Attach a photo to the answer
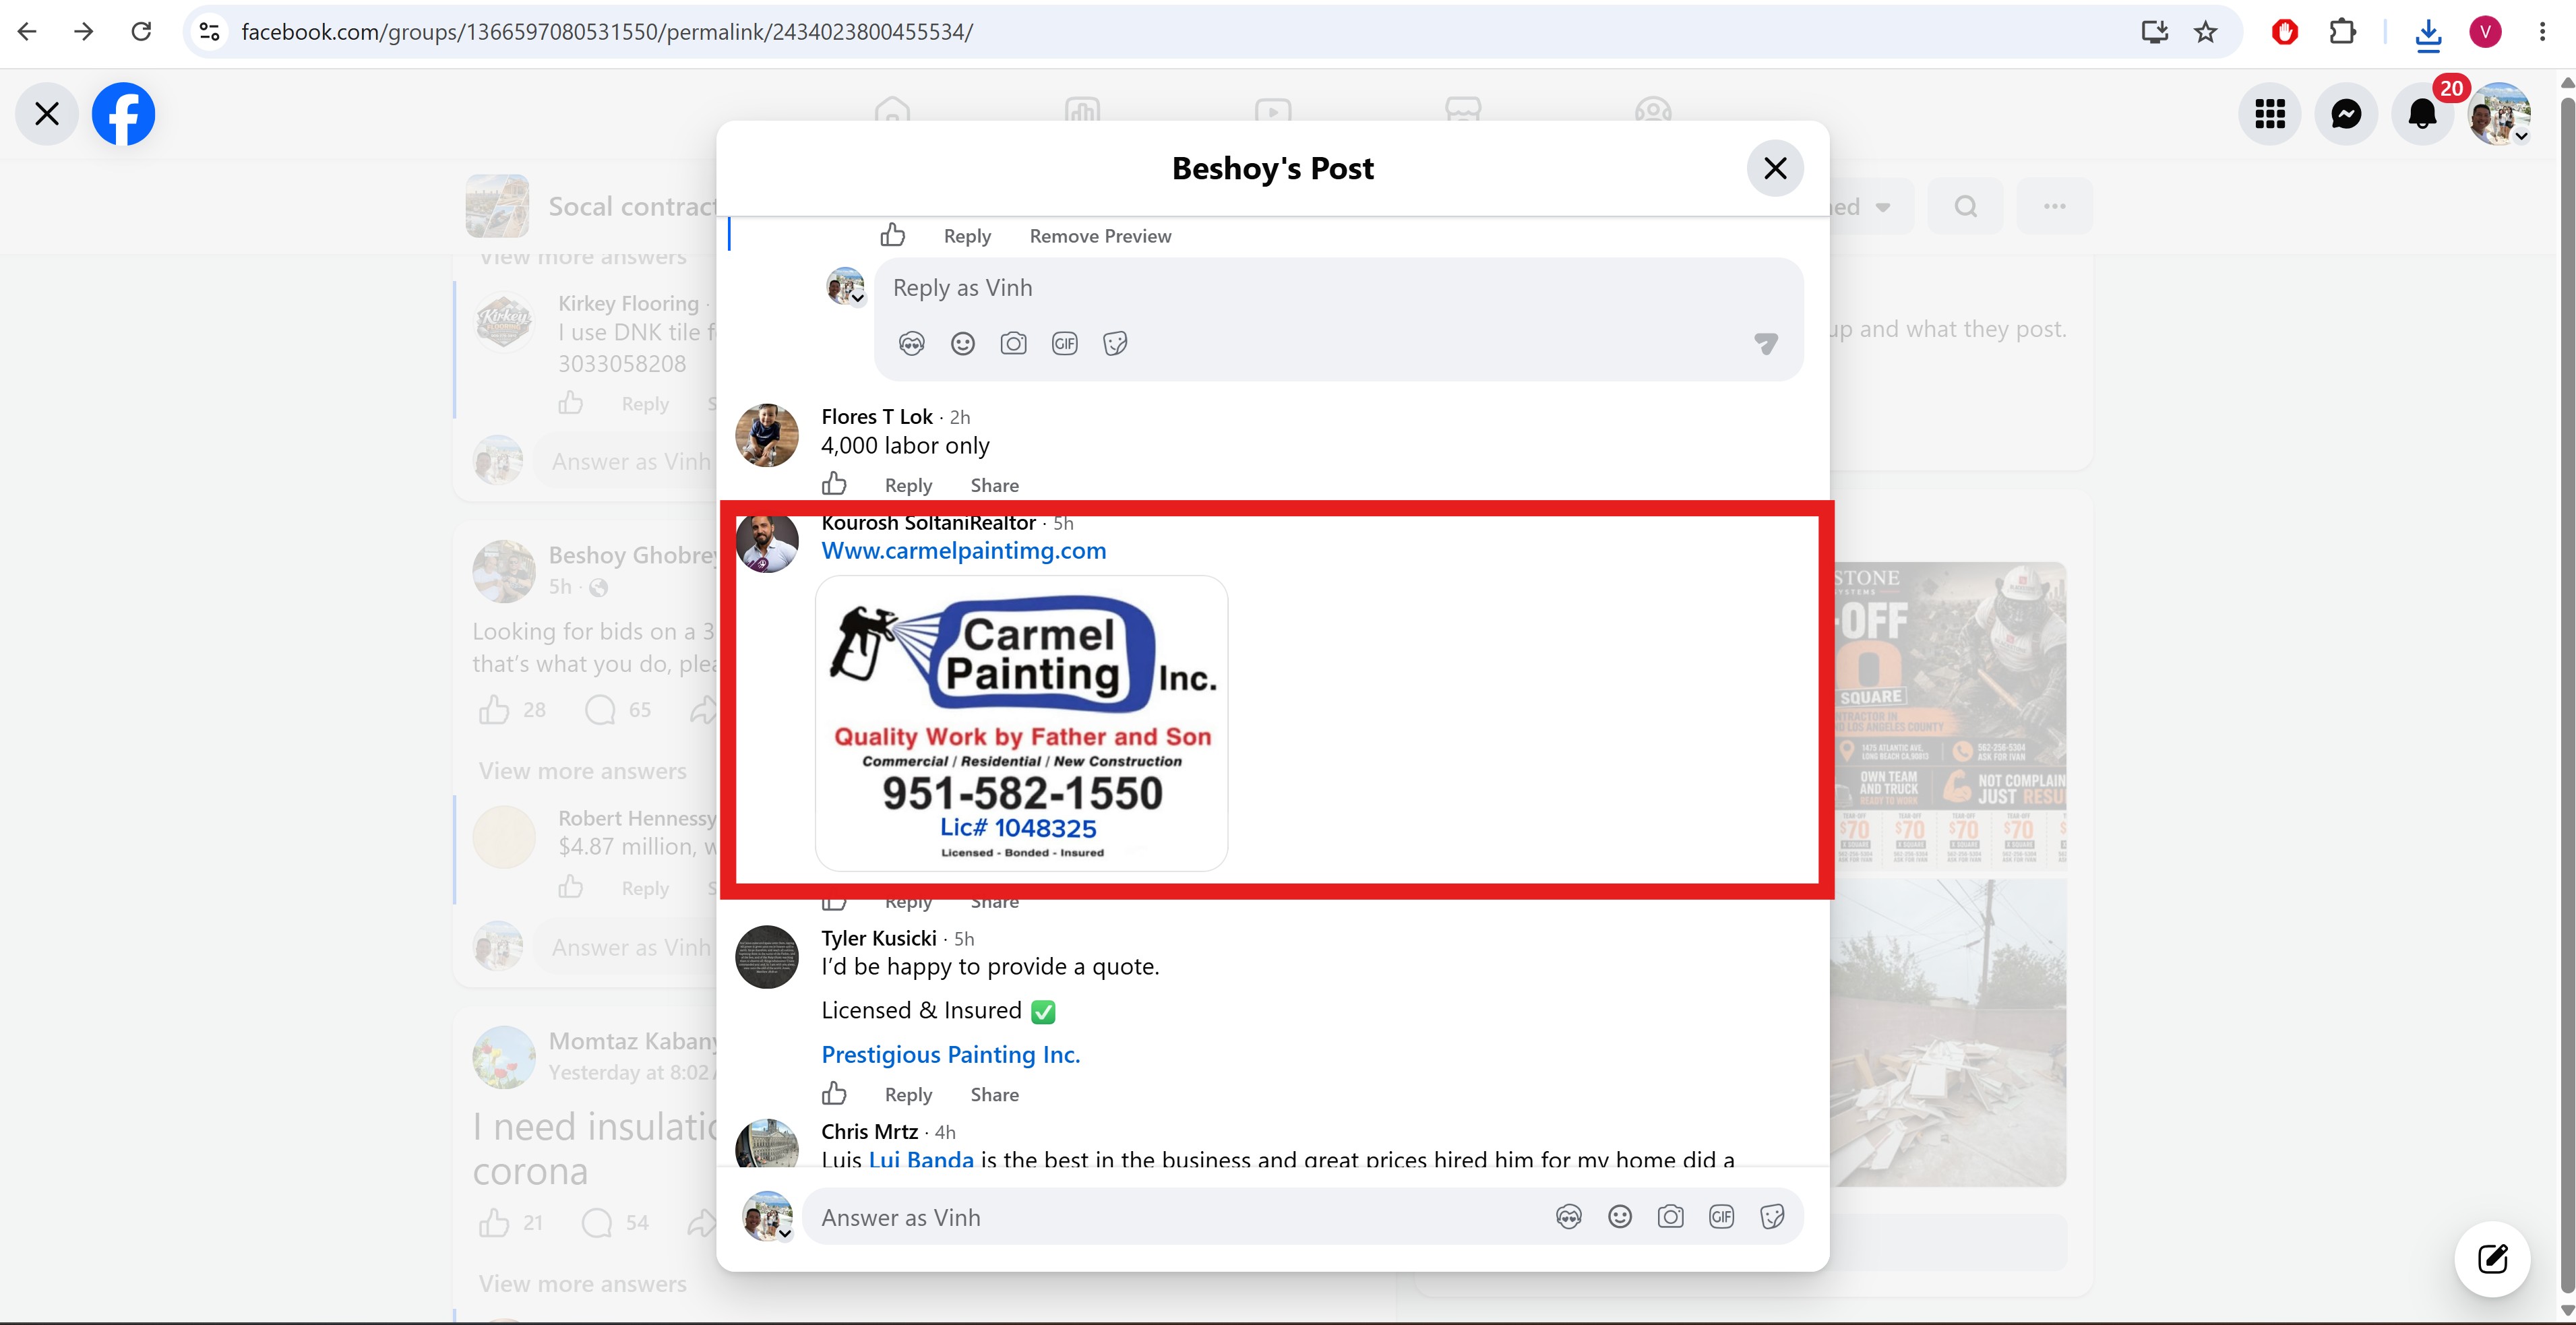The image size is (2576, 1325). coord(1671,1217)
